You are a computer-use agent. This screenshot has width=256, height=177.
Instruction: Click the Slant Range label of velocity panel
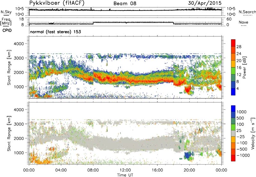9,133
